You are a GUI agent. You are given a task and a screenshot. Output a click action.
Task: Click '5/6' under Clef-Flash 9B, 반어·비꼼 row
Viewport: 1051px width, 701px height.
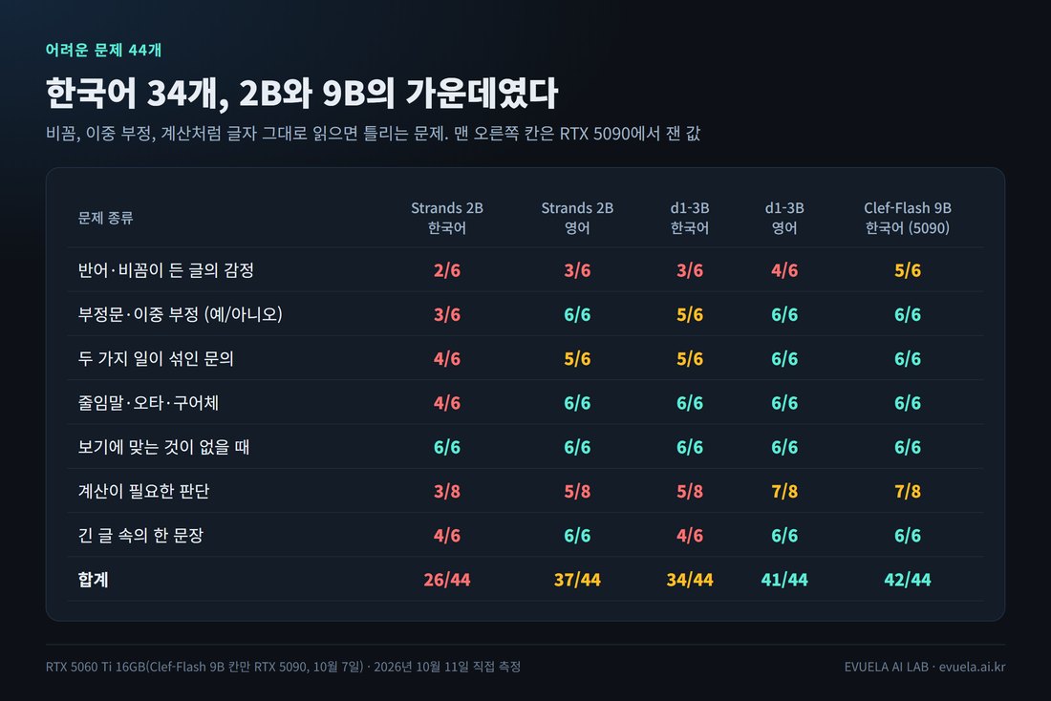point(908,270)
